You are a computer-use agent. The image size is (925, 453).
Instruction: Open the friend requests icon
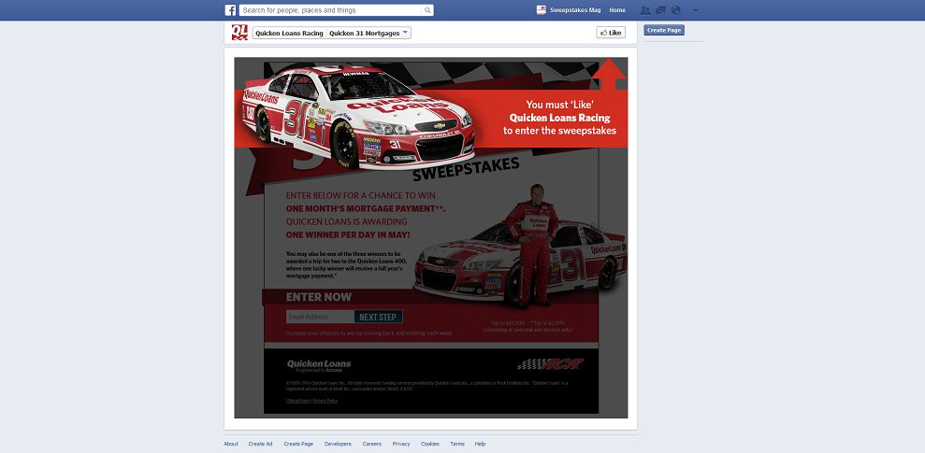[645, 10]
